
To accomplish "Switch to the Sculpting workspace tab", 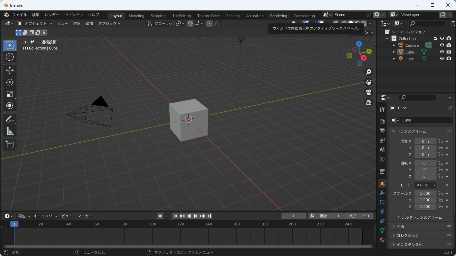I will tap(159, 16).
